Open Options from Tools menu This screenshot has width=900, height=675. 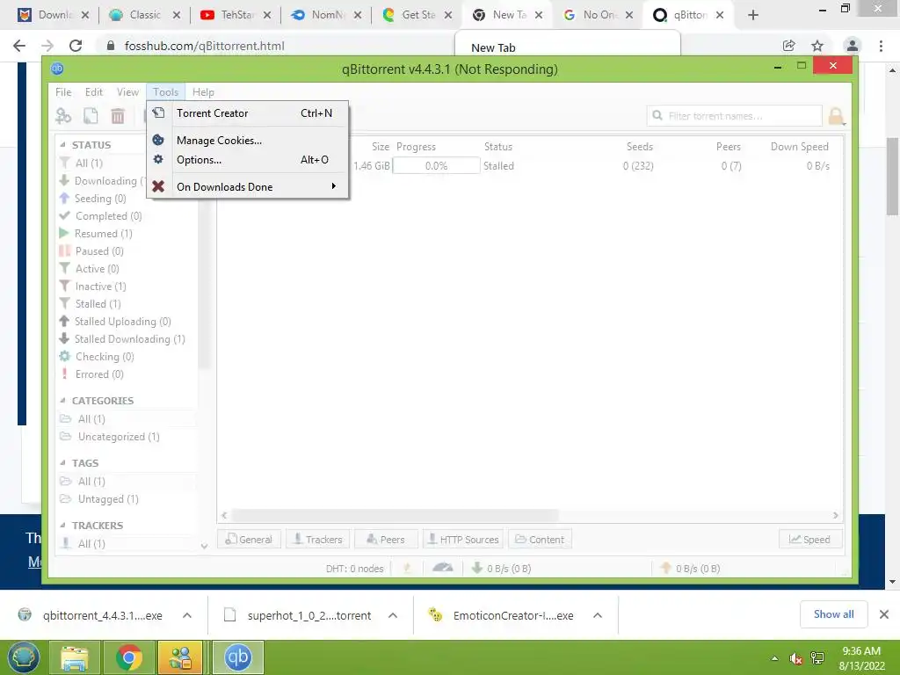248,160
